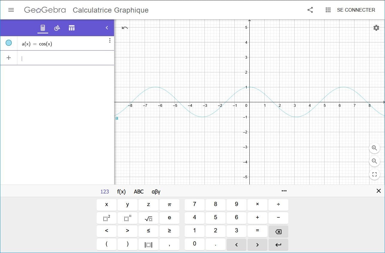Viewport: 385px width, 253px height.
Task: Collapse the algebra panel with chevron
Action: pyautogui.click(x=107, y=28)
